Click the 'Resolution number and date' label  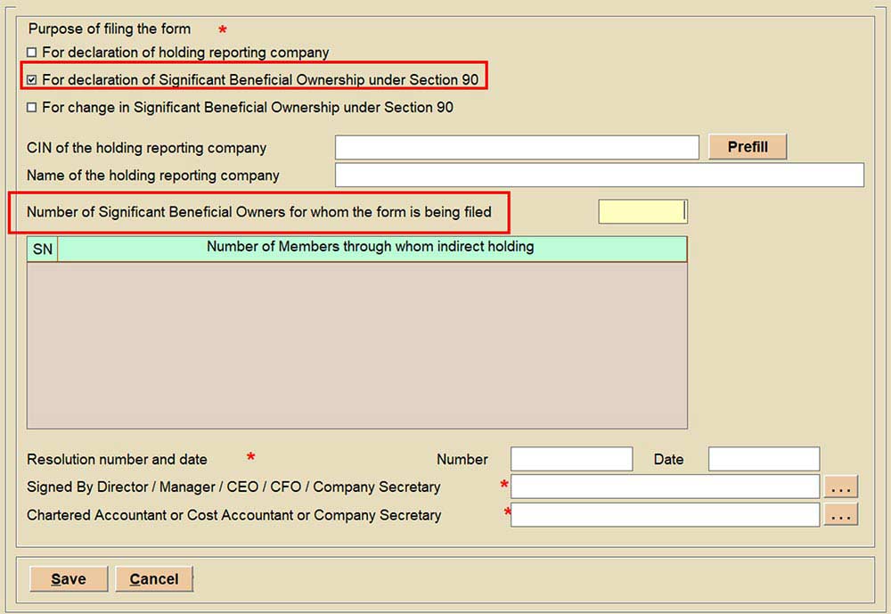pyautogui.click(x=117, y=460)
